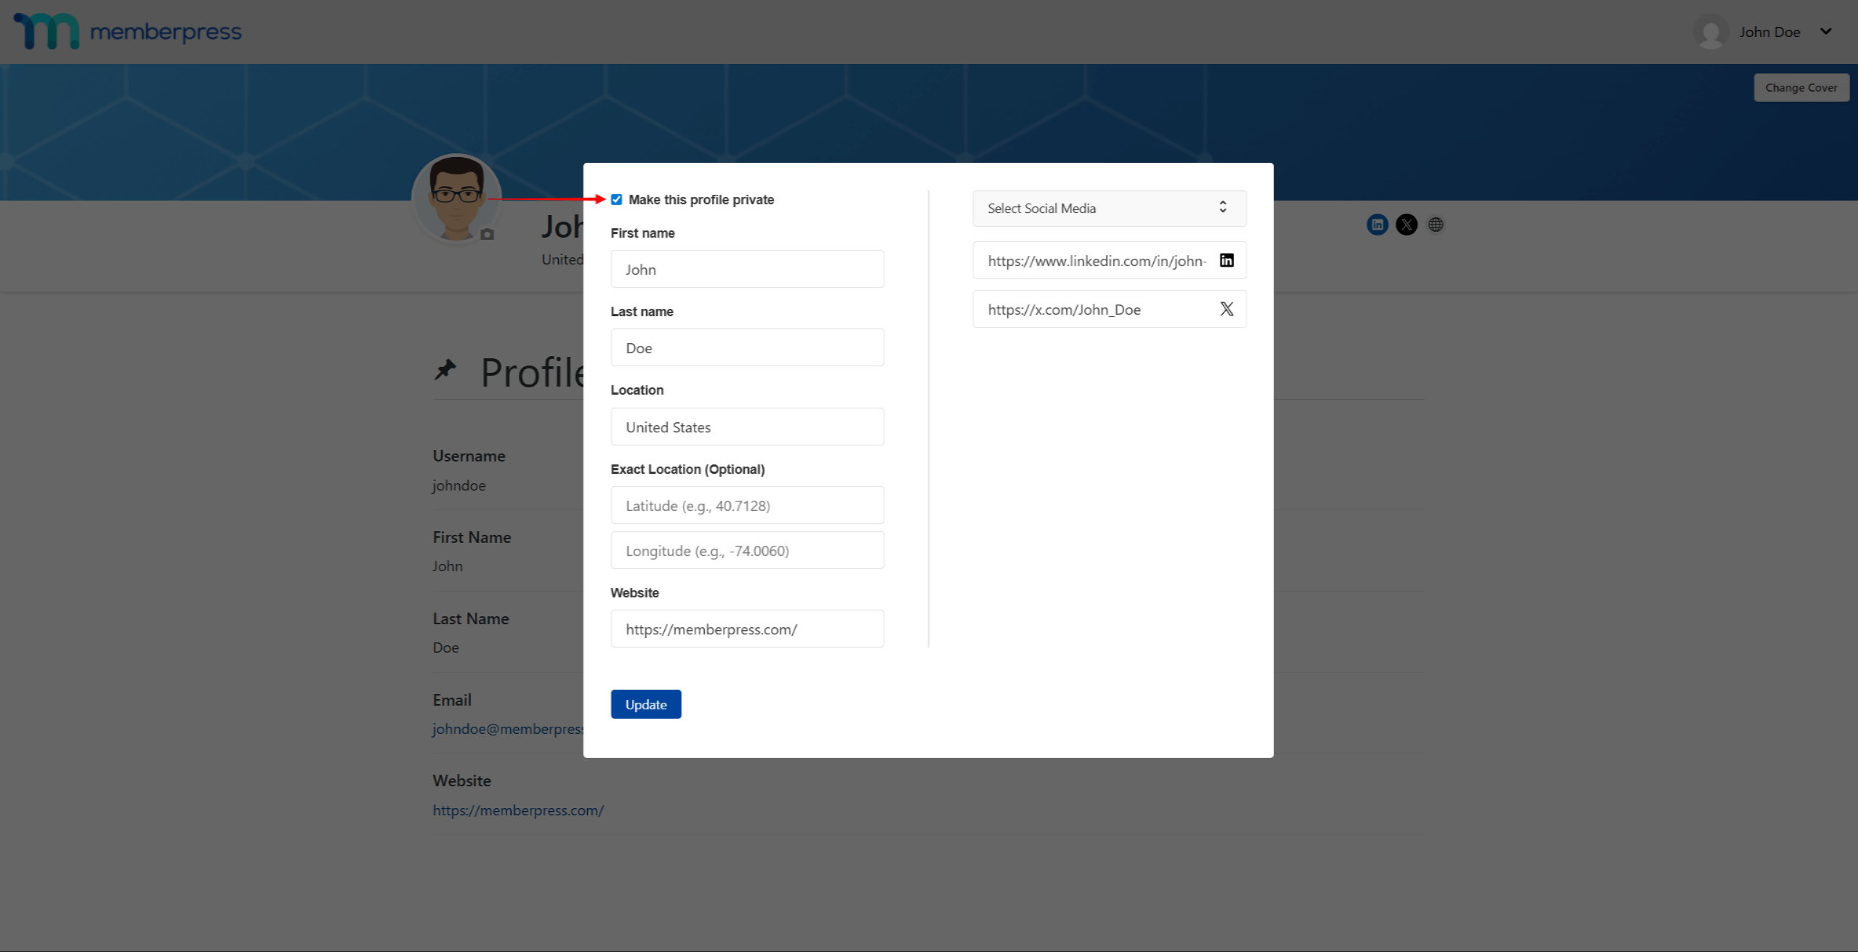
Task: Click the pin icon beside Profile heading
Action: [x=445, y=370]
